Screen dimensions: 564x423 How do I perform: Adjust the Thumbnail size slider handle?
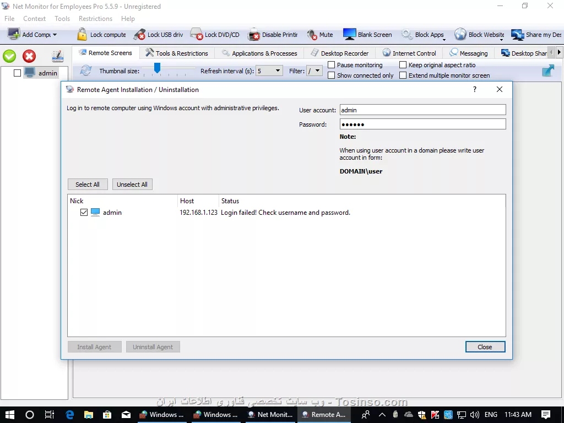coord(157,68)
